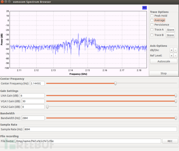This screenshot has height=151, width=179.
Task: Store Trace A data
Action: click(x=170, y=30)
